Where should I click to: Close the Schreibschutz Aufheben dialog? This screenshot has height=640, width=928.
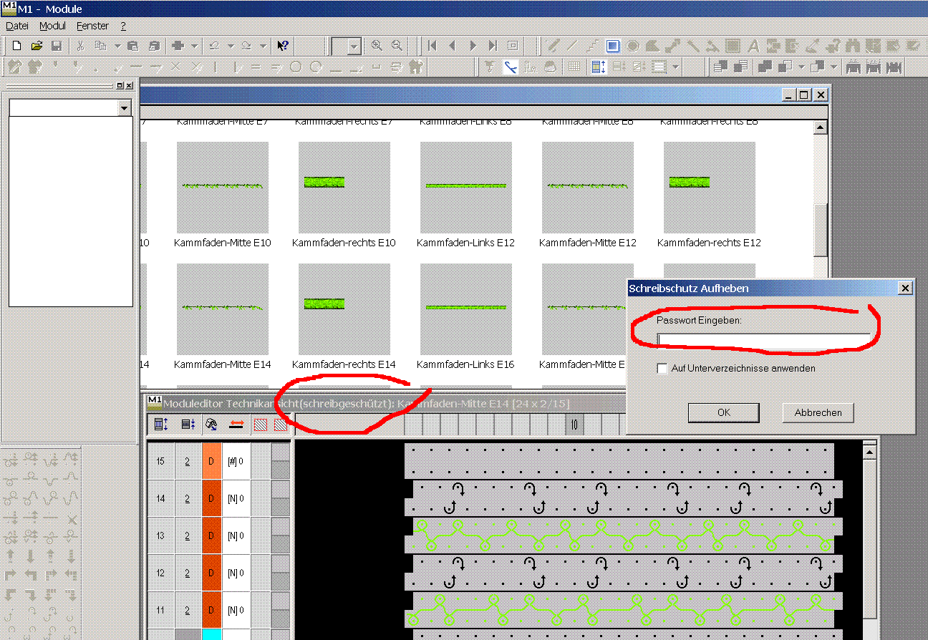pos(905,288)
